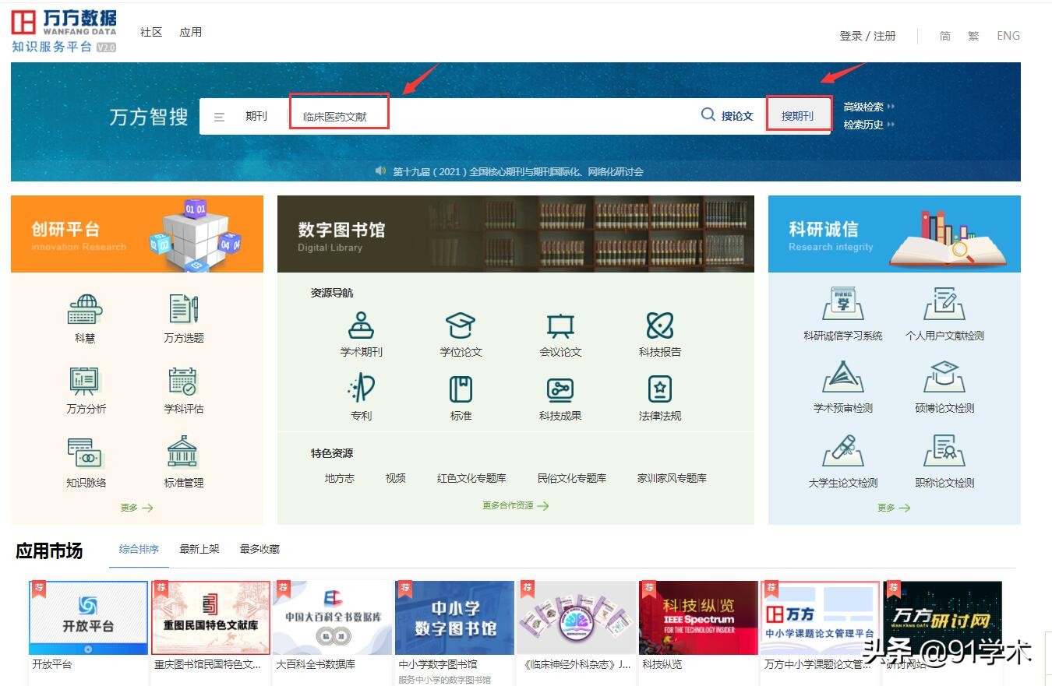The width and height of the screenshot is (1052, 686).
Task: Click the 搜期刊 search button
Action: 798,114
